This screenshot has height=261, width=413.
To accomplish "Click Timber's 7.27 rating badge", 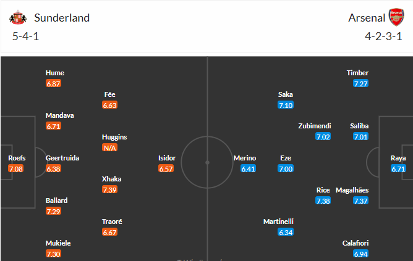I will [361, 83].
